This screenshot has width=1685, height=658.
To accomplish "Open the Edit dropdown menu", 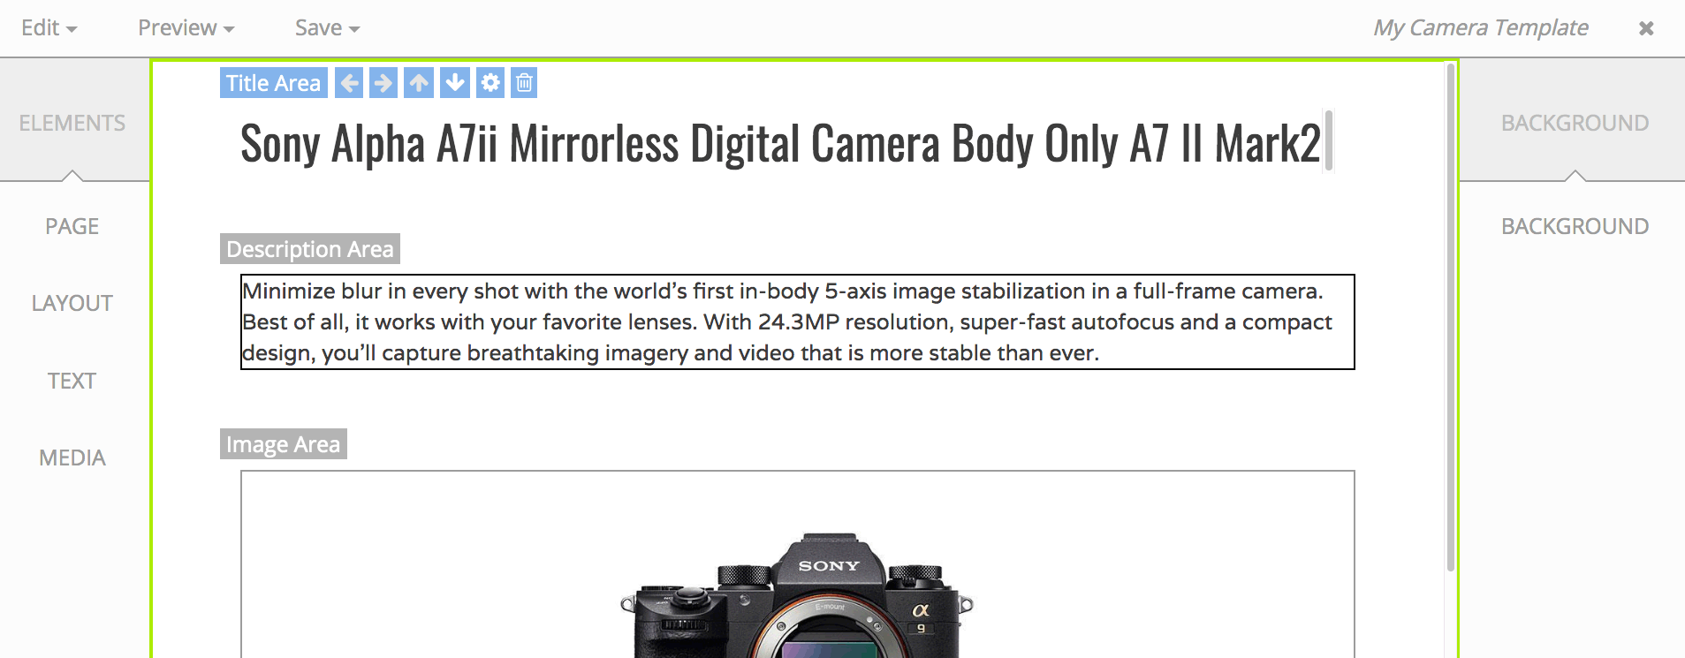I will [49, 28].
